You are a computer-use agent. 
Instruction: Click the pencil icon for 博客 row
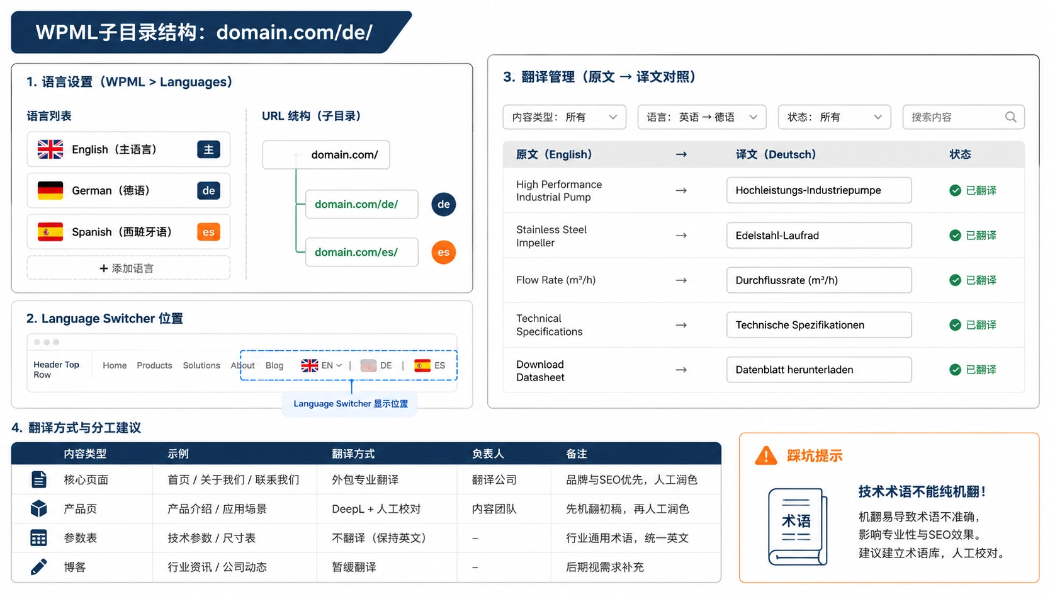coord(39,567)
